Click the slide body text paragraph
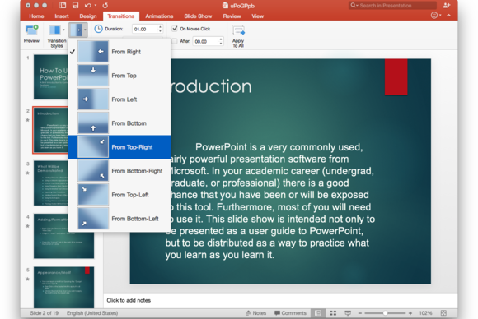 coord(270,201)
